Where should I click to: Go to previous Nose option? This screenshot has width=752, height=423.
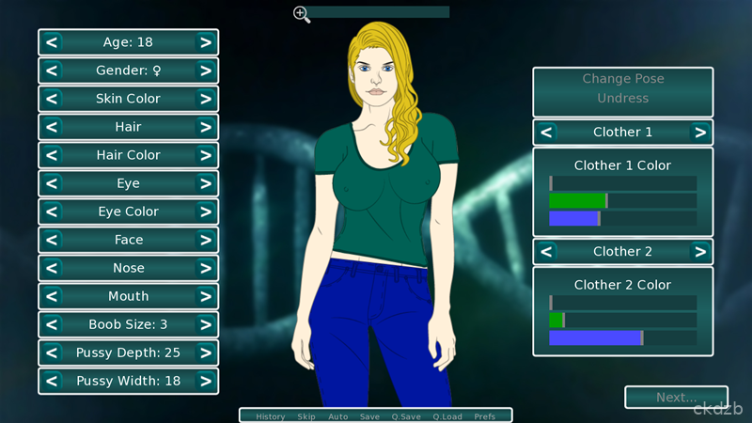click(x=52, y=268)
